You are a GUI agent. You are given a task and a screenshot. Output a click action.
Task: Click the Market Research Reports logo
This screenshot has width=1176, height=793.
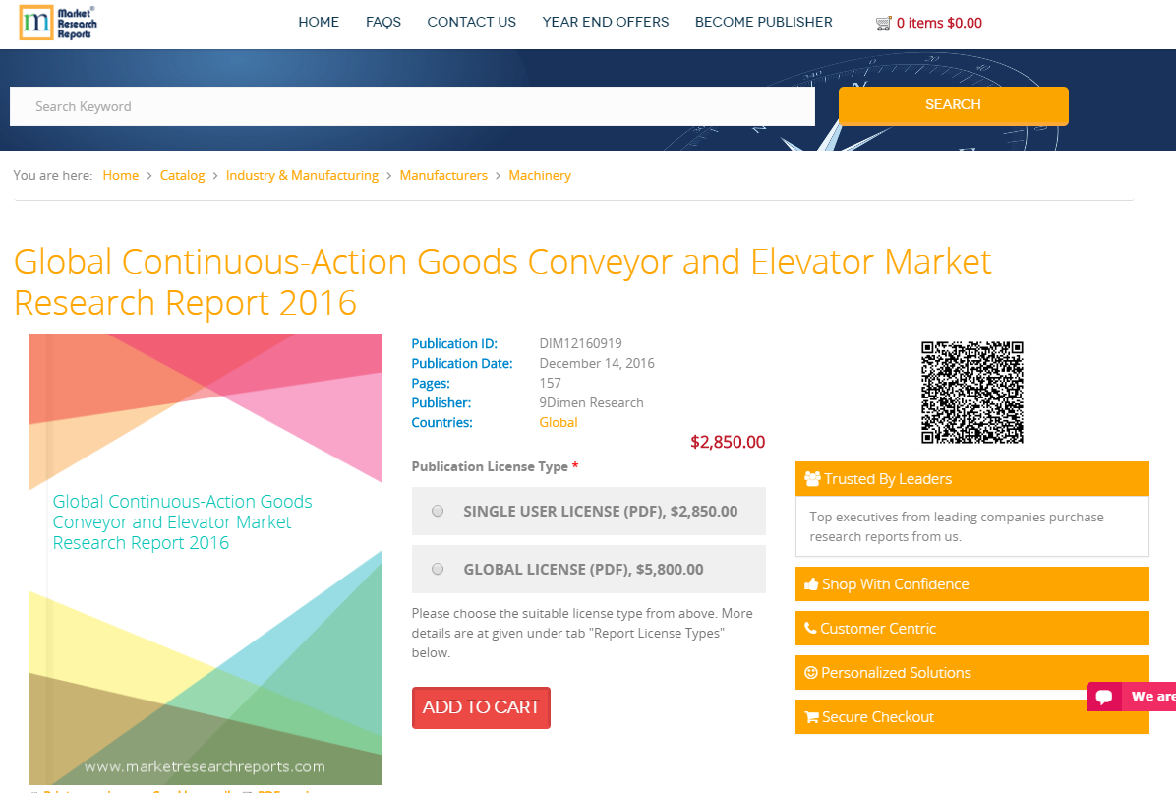click(x=58, y=24)
